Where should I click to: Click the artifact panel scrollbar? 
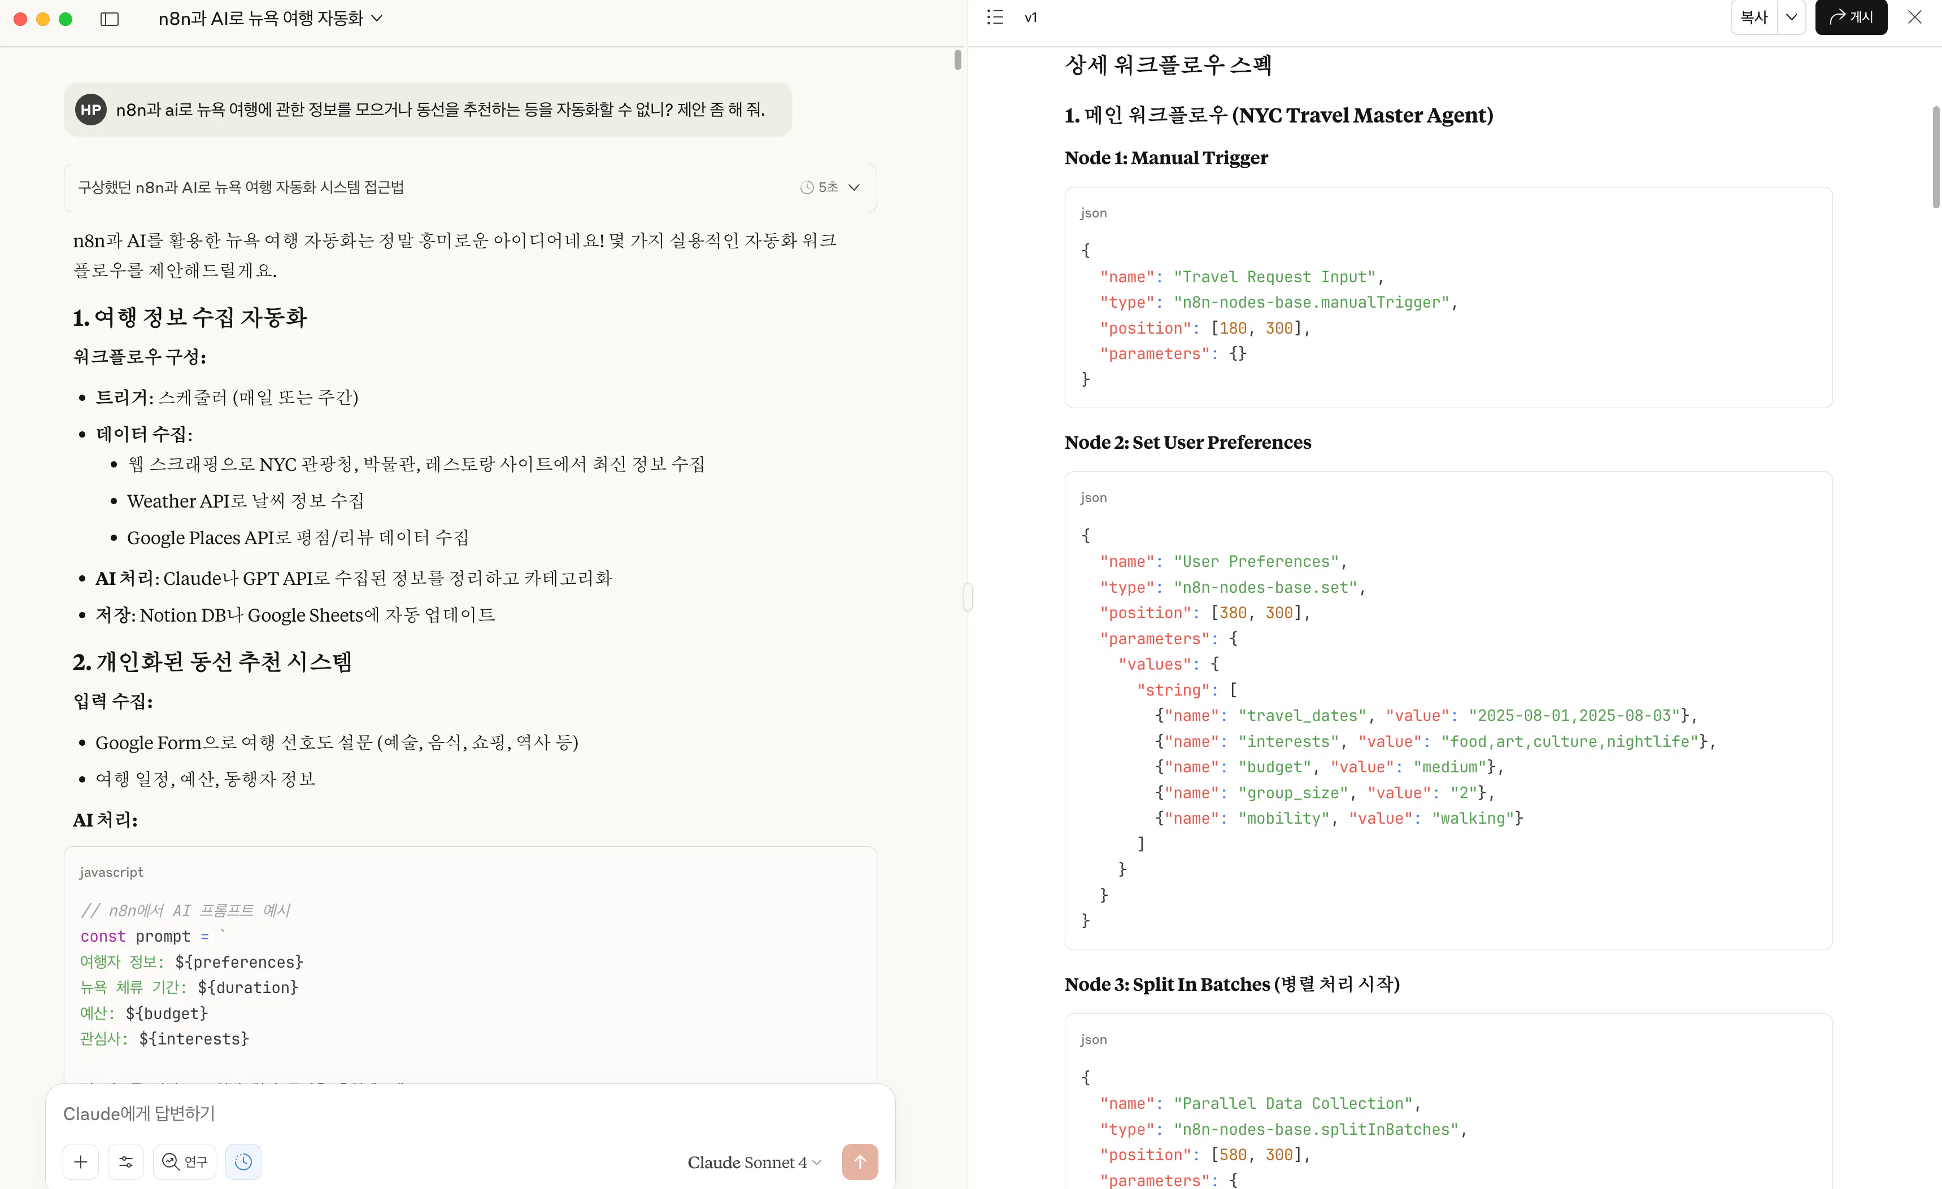[x=1936, y=158]
